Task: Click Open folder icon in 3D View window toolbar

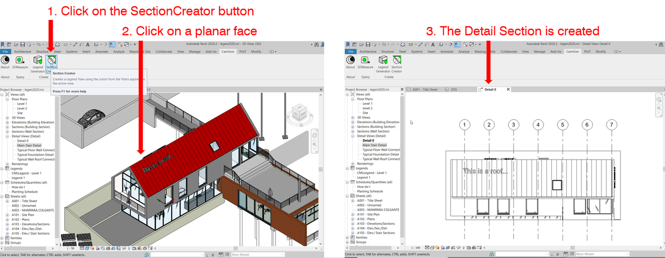Action: click(16, 44)
